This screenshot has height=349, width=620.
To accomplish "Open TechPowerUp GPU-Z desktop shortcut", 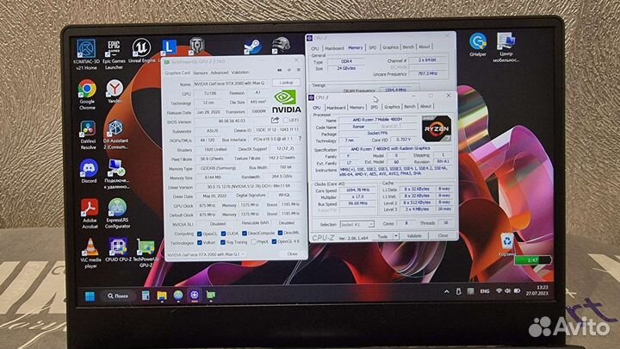I will pos(146,253).
